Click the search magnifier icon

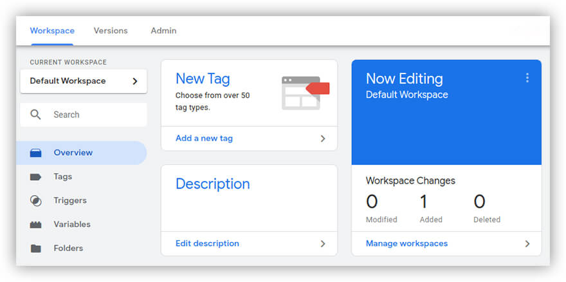36,115
